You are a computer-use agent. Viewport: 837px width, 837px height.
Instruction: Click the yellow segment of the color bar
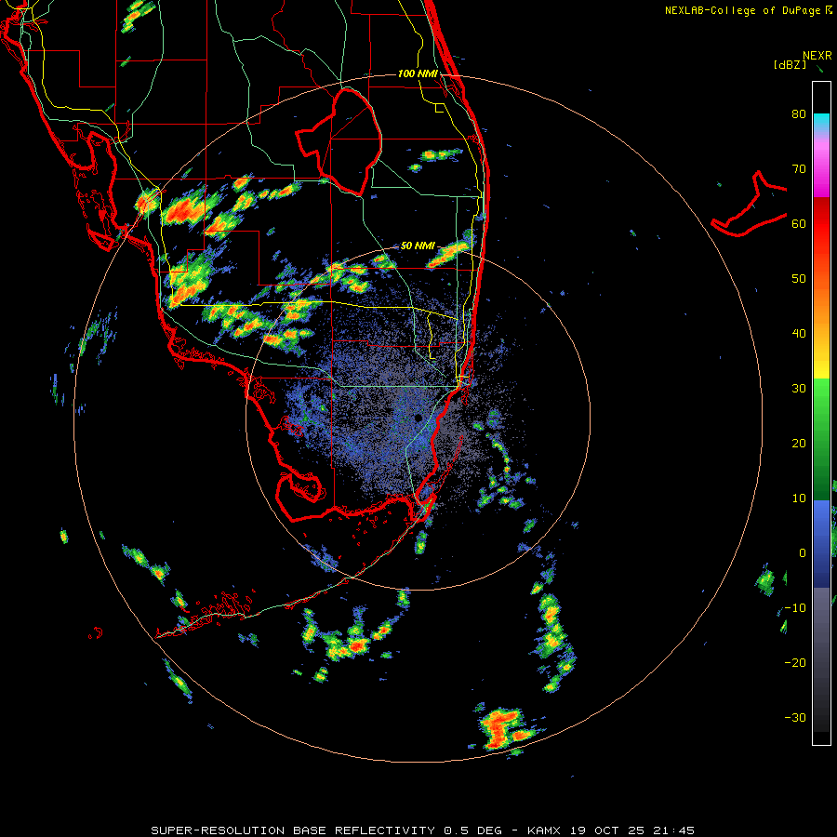pos(821,367)
